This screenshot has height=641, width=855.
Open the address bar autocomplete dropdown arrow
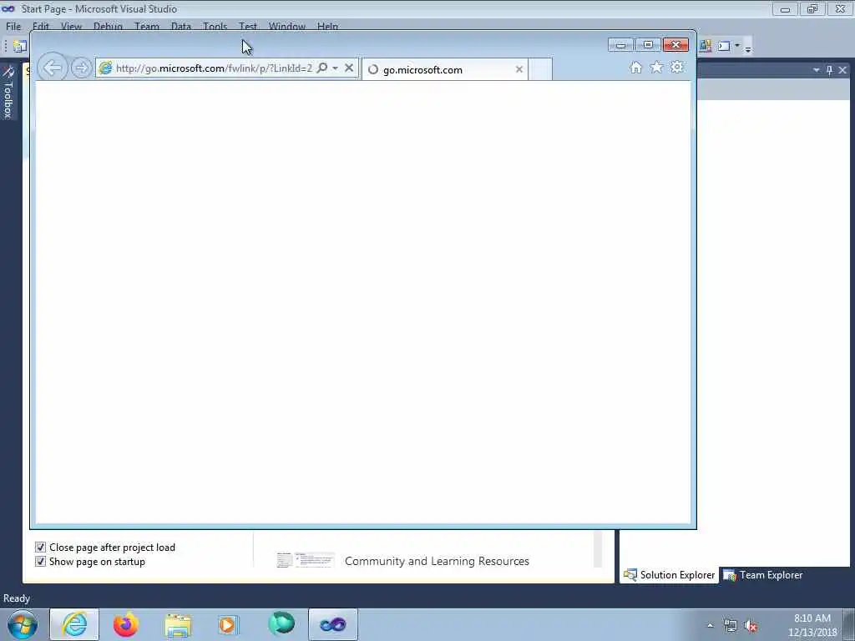coord(336,68)
